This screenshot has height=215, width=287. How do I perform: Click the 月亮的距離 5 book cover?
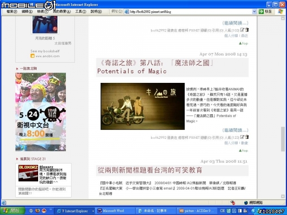tap(45, 25)
